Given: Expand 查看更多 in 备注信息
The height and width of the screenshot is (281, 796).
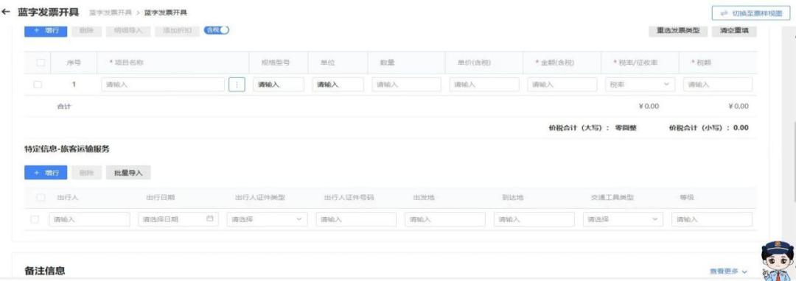Looking at the screenshot, I should pos(728,271).
